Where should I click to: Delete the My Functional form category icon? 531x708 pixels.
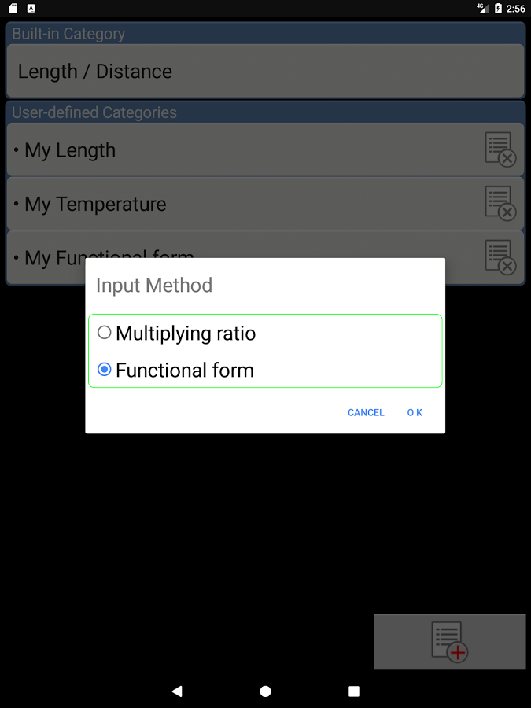[x=500, y=257]
